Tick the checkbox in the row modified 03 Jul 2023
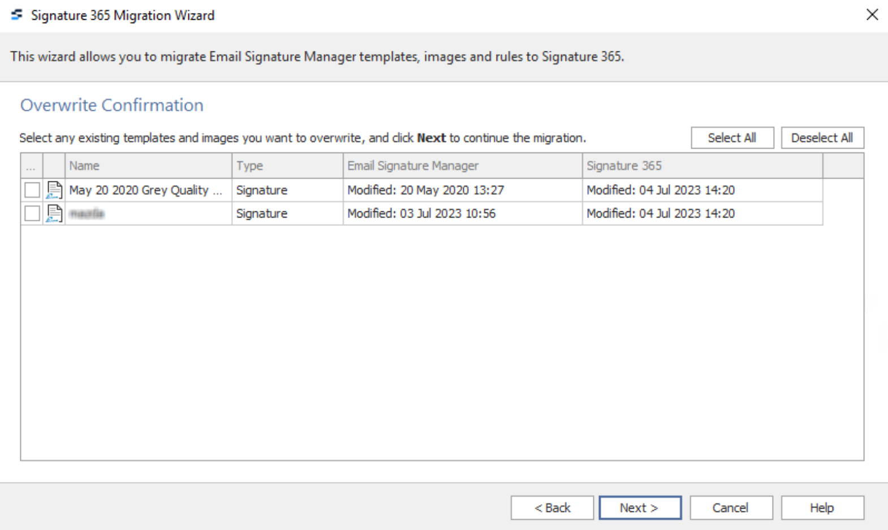Screen dimensions: 888x530 pos(32,214)
